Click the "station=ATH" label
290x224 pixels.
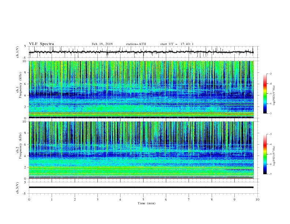136,44
